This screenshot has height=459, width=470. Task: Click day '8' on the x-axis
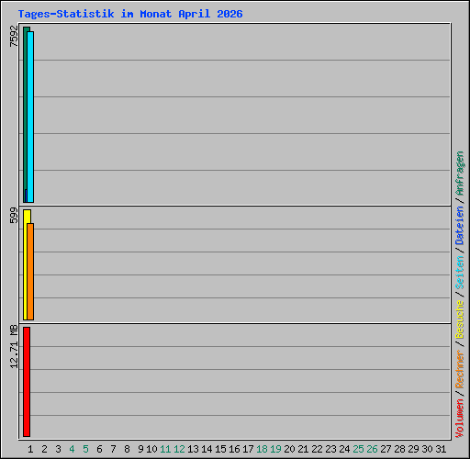127,449
